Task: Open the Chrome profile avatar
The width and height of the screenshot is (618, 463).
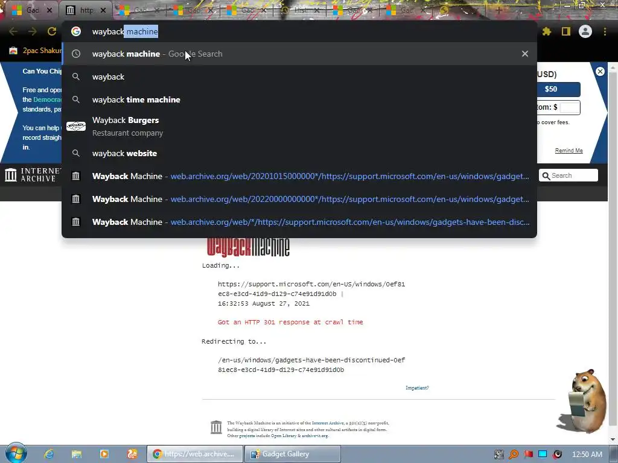Action: coord(585,31)
